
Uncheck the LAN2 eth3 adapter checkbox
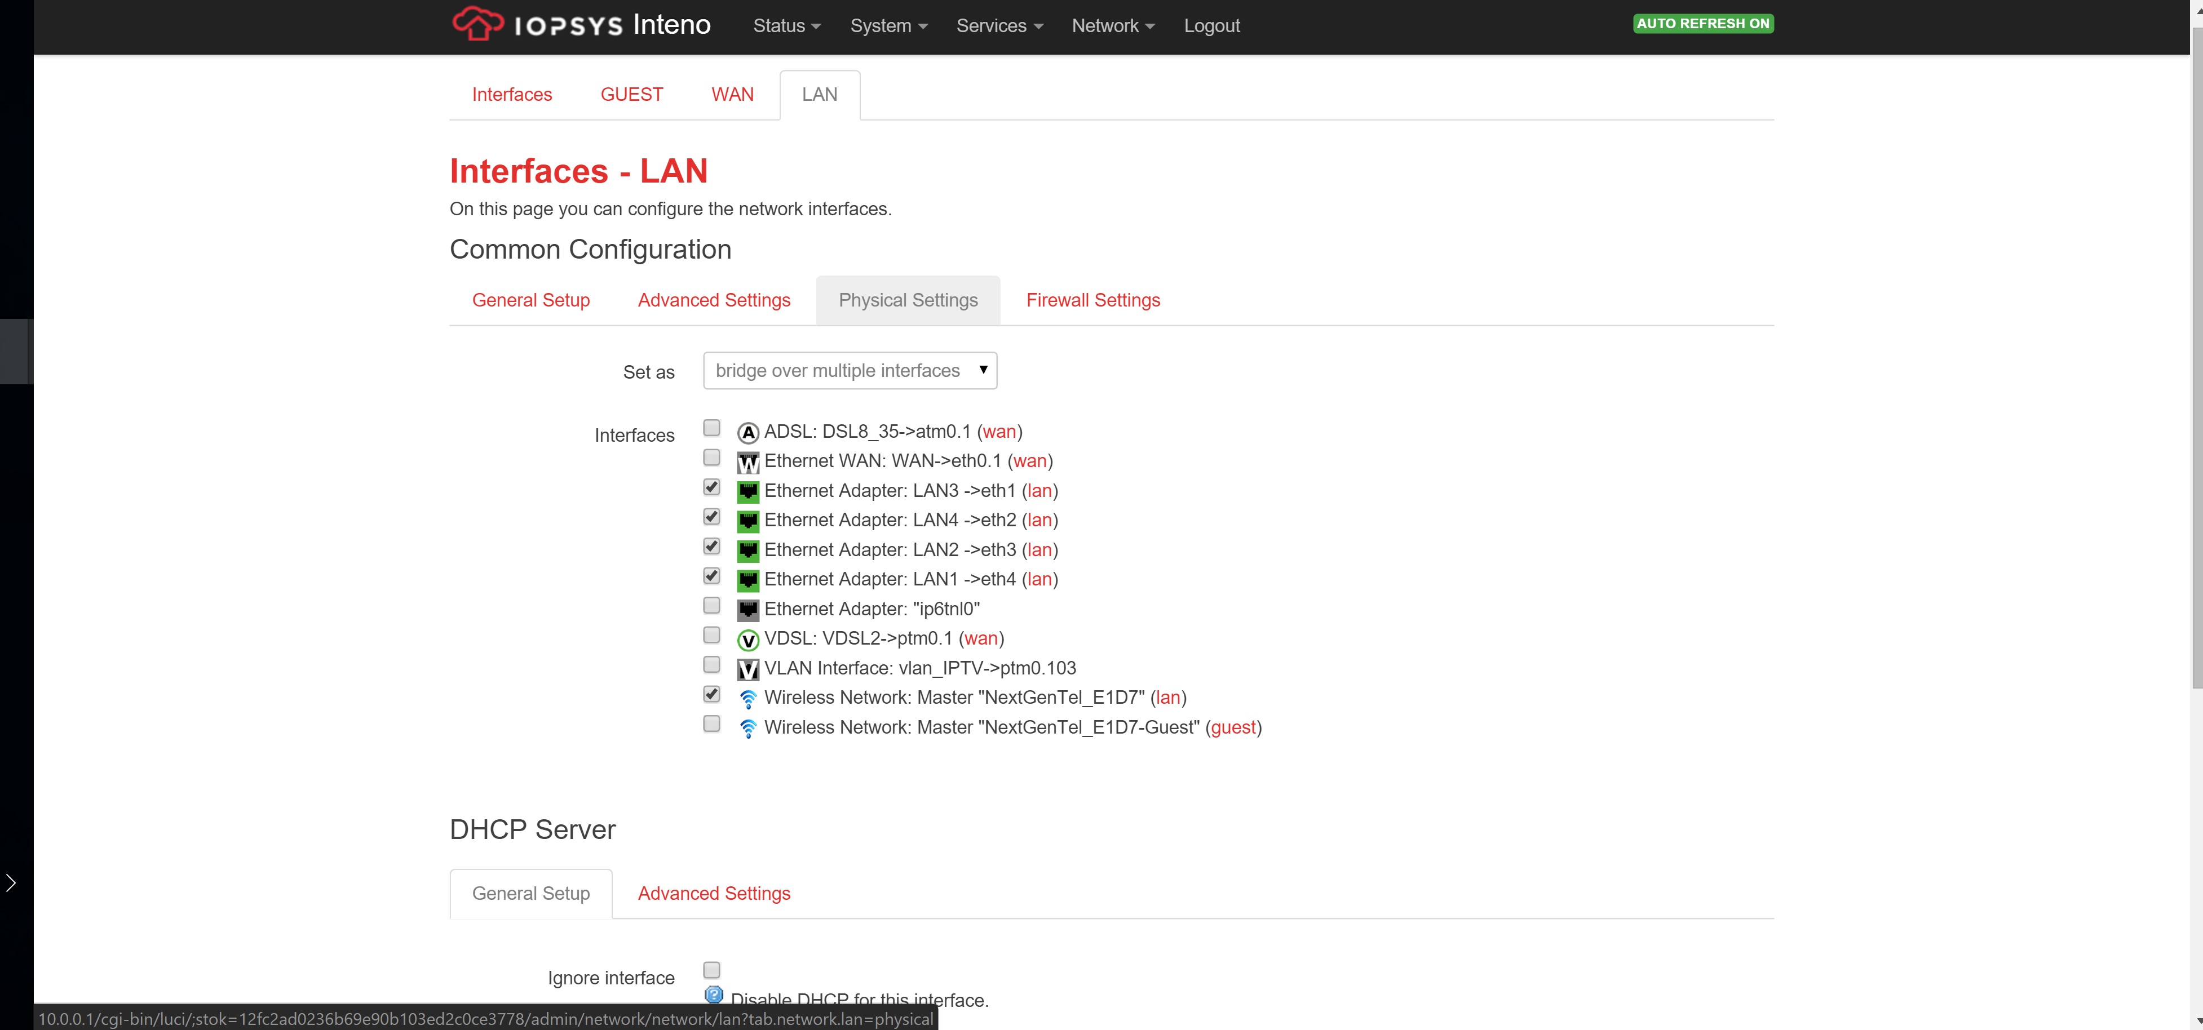[x=711, y=545]
